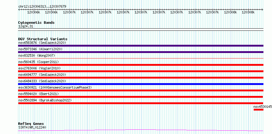Select the blue nsv6484333 variant bar
Viewport: 272px width, 134px height.
point(141,84)
